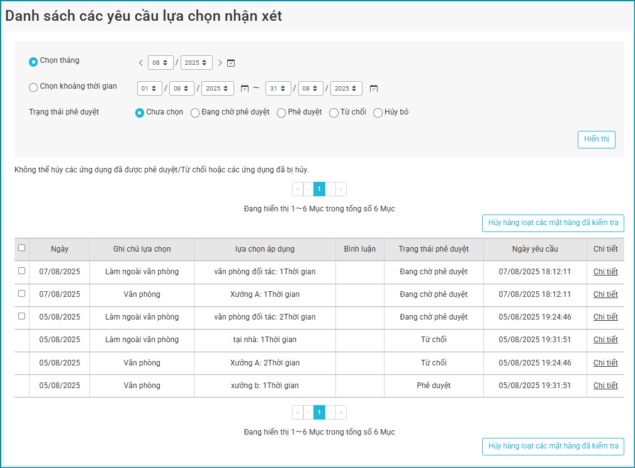The width and height of the screenshot is (635, 468).
Task: Open calendar picker for range start date
Action: [x=245, y=89]
